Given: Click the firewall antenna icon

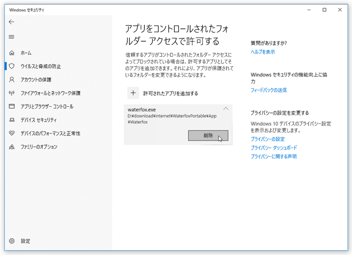Looking at the screenshot, I should click(x=12, y=93).
